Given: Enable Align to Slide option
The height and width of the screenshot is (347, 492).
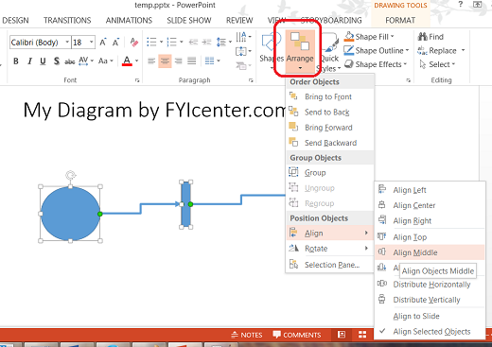Looking at the screenshot, I should click(430, 316).
